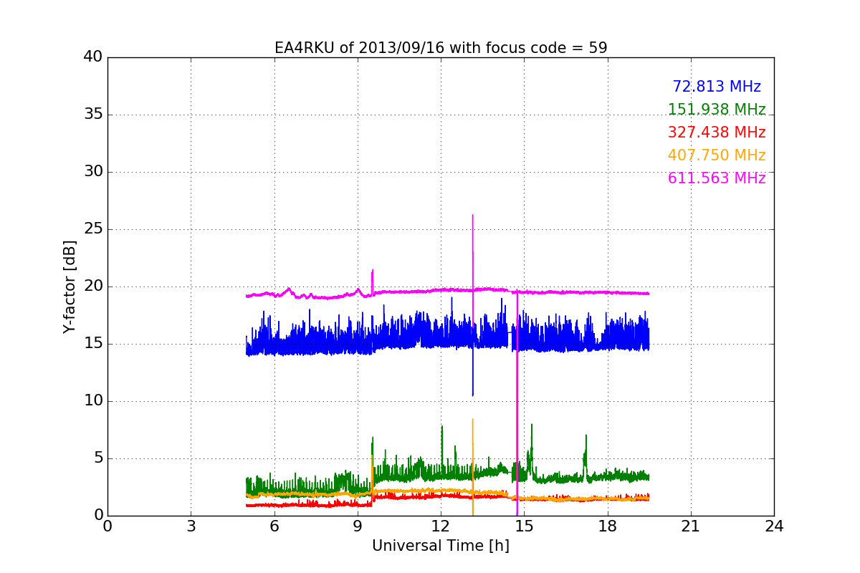Viewport: 860px width, 573px height.
Task: Click the 'Y-factor [dB]' axis label
Action: (70, 286)
